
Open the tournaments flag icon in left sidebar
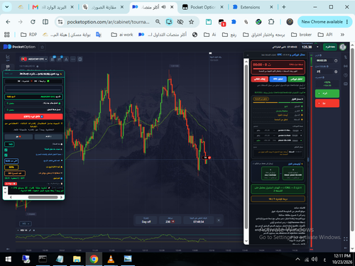pos(8,67)
